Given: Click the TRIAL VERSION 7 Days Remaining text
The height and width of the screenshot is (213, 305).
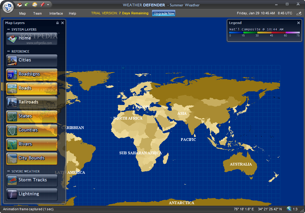Looking at the screenshot, I should click(120, 13).
